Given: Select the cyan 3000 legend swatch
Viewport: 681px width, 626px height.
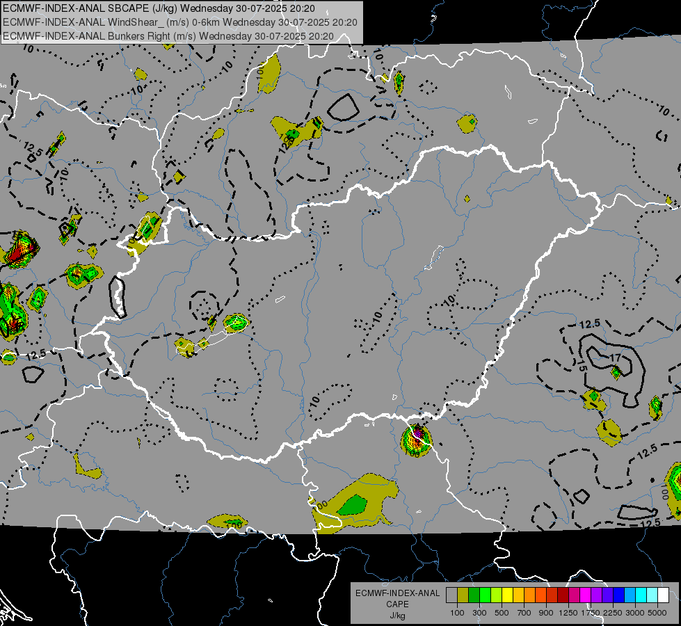Looking at the screenshot, I should tap(641, 595).
